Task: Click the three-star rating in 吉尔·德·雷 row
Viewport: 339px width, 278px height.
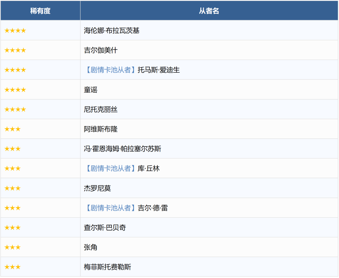Action: (13, 208)
